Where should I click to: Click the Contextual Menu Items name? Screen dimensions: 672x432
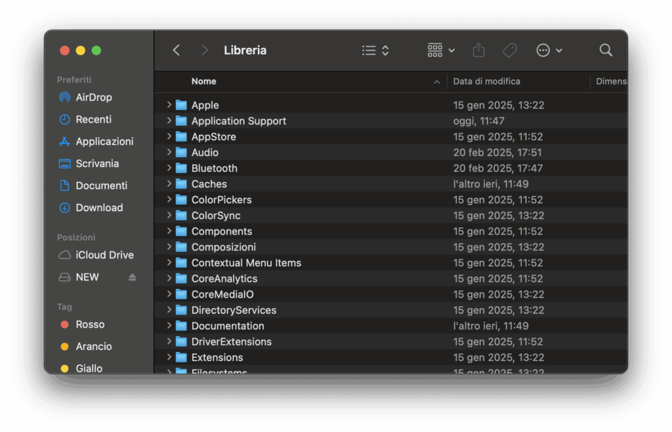click(246, 263)
